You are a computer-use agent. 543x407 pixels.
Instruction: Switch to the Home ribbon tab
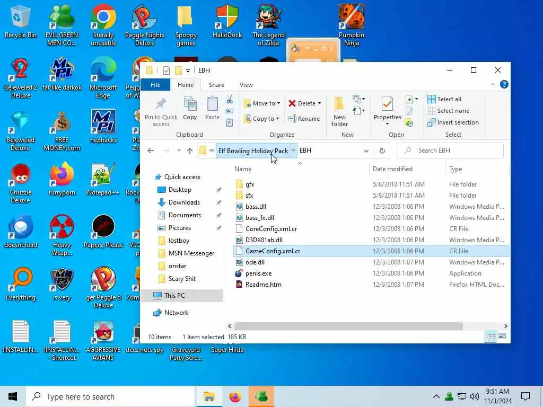click(186, 85)
